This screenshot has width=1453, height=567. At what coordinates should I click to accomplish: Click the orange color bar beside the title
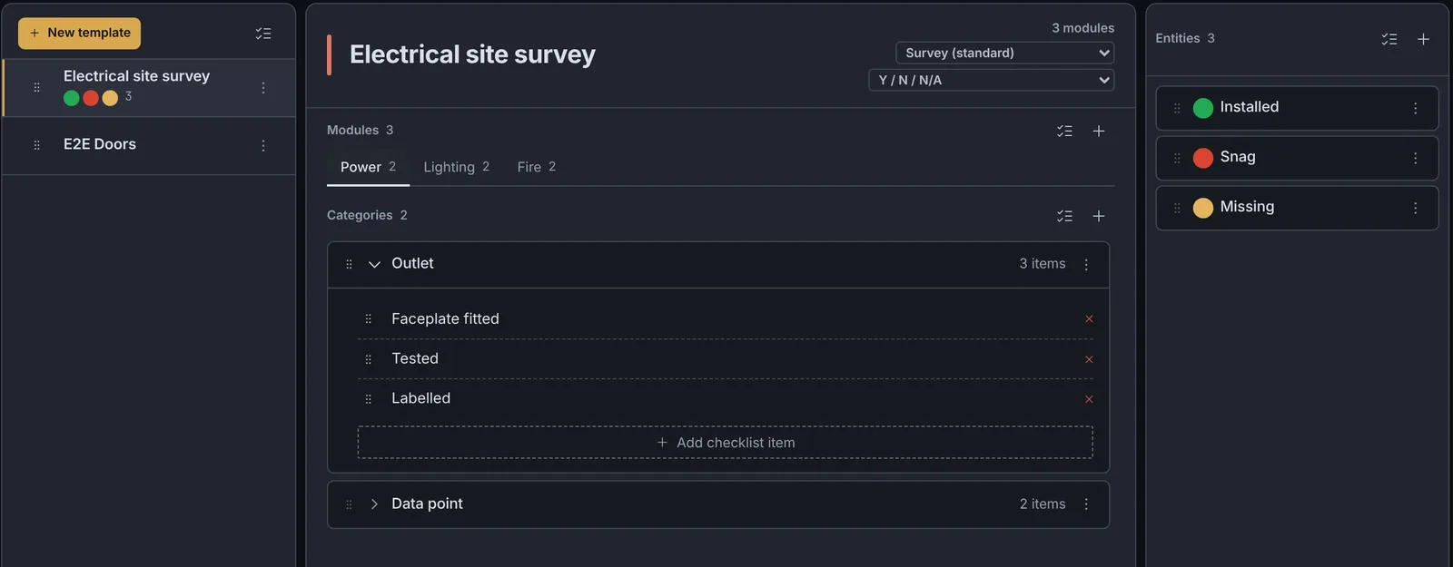(329, 54)
